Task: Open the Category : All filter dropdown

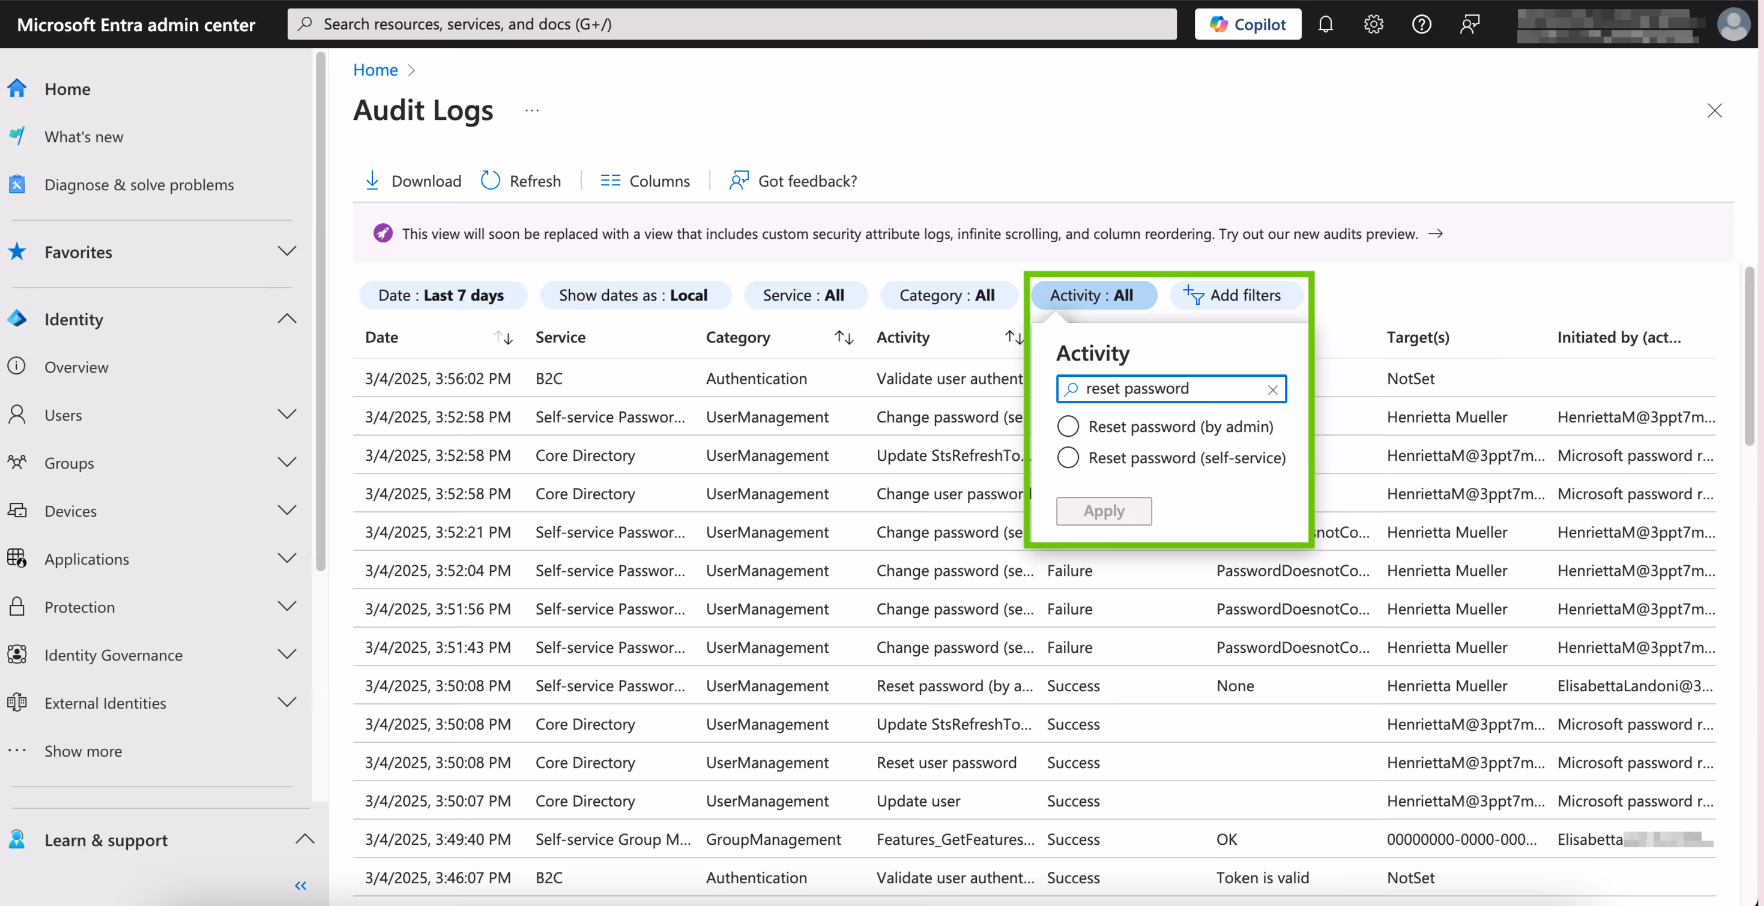Action: (x=947, y=295)
